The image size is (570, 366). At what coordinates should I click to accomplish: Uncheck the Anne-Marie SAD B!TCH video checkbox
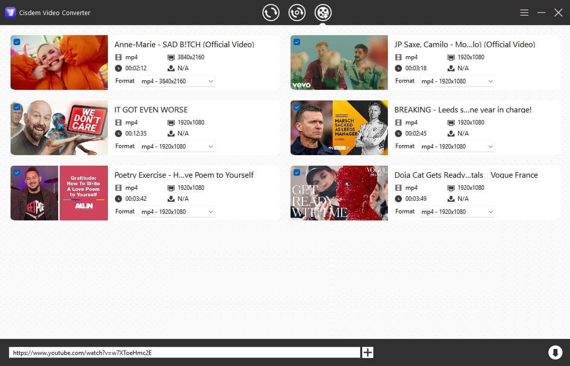click(x=17, y=42)
